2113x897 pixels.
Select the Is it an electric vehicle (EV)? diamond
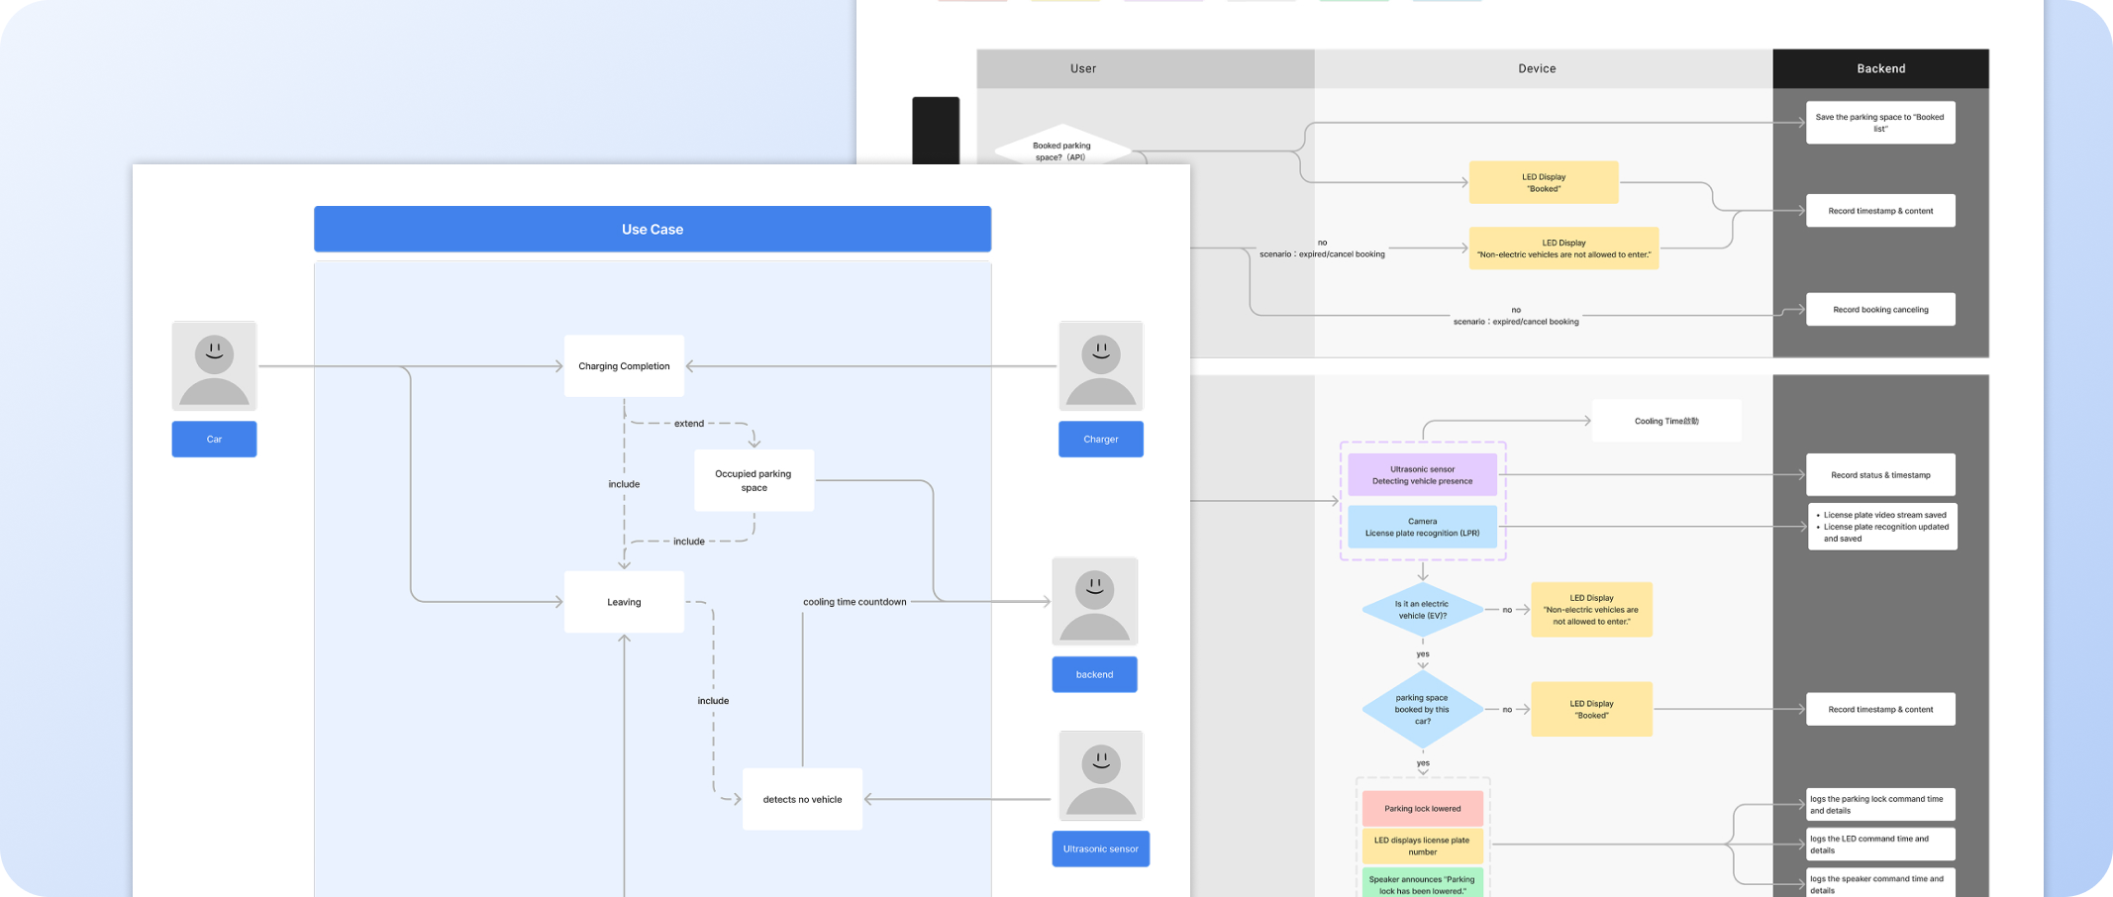tap(1422, 610)
